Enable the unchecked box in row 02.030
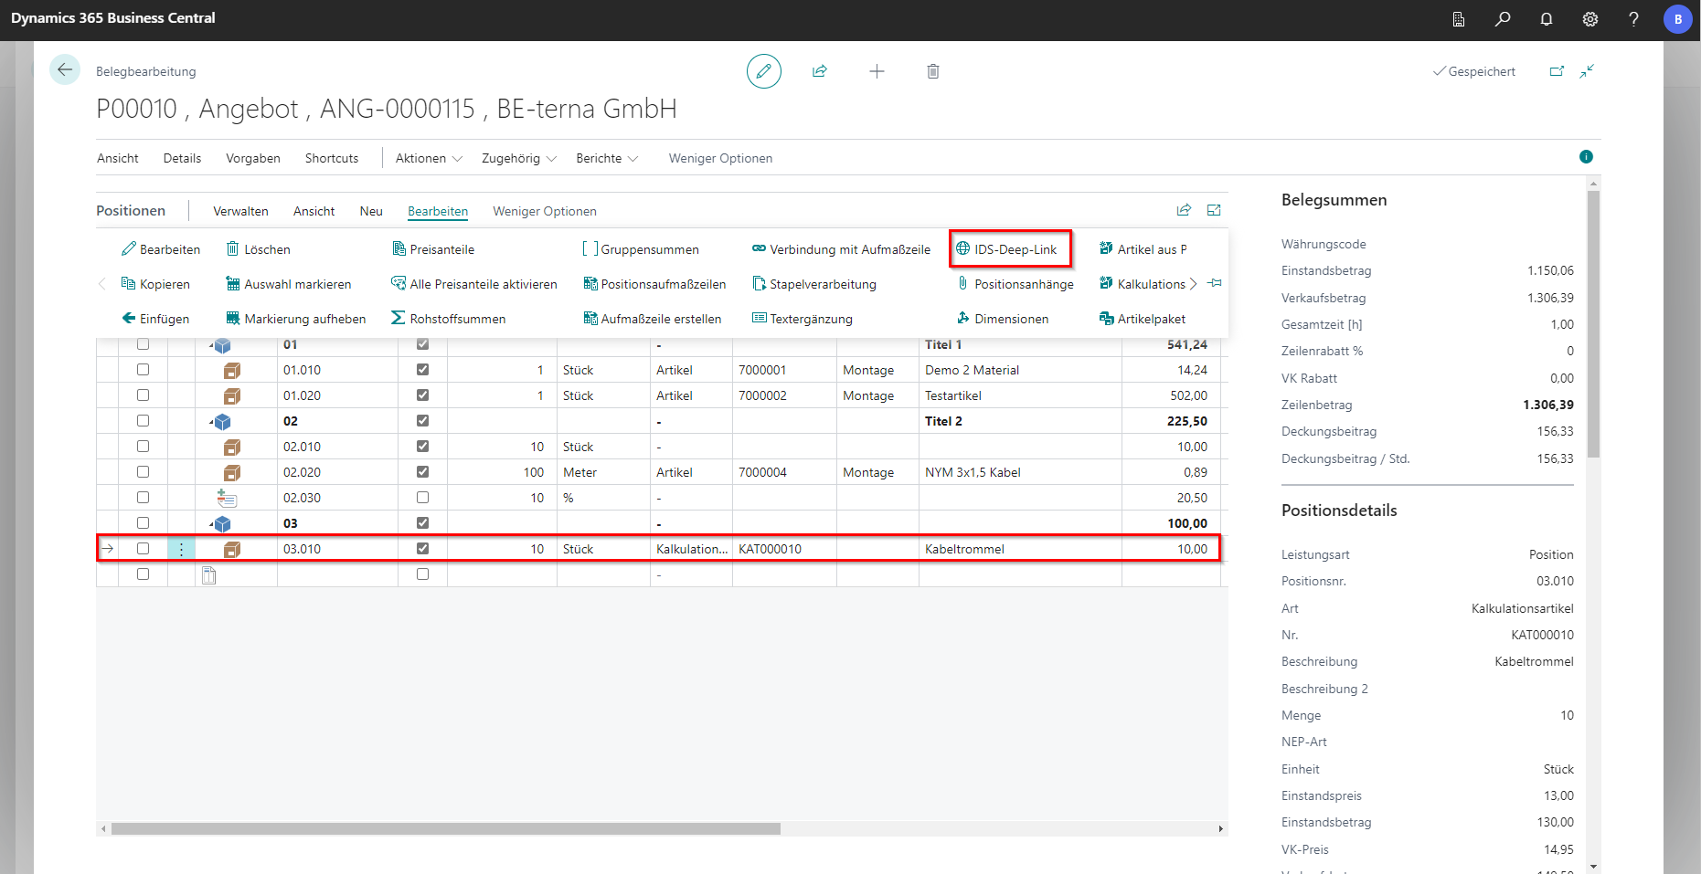Image resolution: width=1701 pixels, height=874 pixels. [422, 498]
